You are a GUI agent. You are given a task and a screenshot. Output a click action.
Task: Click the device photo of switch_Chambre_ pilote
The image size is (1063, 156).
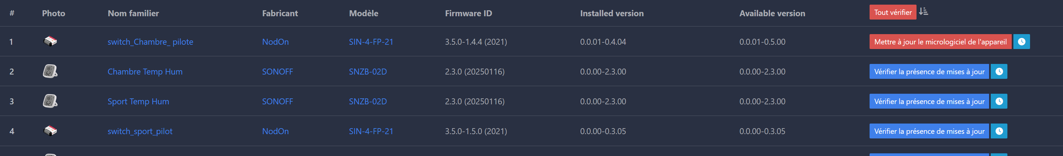point(50,41)
